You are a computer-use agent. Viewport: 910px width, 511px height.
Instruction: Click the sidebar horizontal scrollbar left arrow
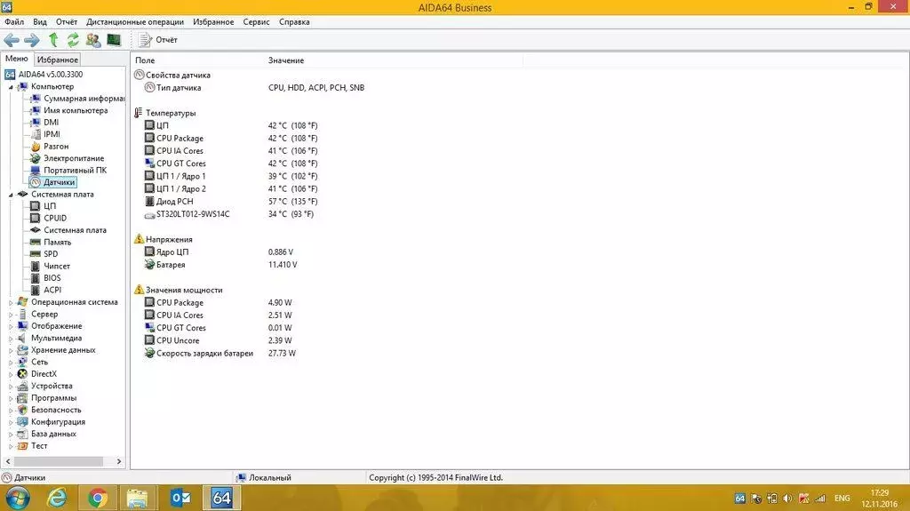tap(7, 461)
